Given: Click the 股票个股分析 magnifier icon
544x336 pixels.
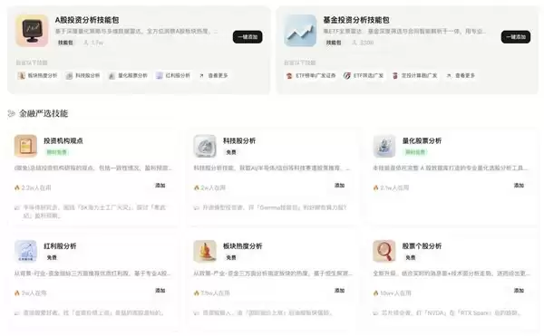Looking at the screenshot, I should 384,251.
